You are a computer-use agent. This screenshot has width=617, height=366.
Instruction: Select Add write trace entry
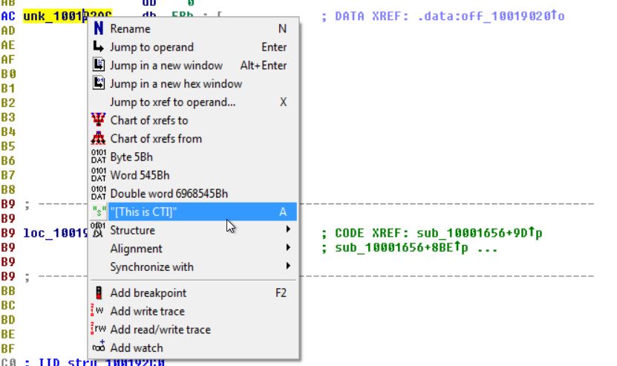tap(194, 311)
